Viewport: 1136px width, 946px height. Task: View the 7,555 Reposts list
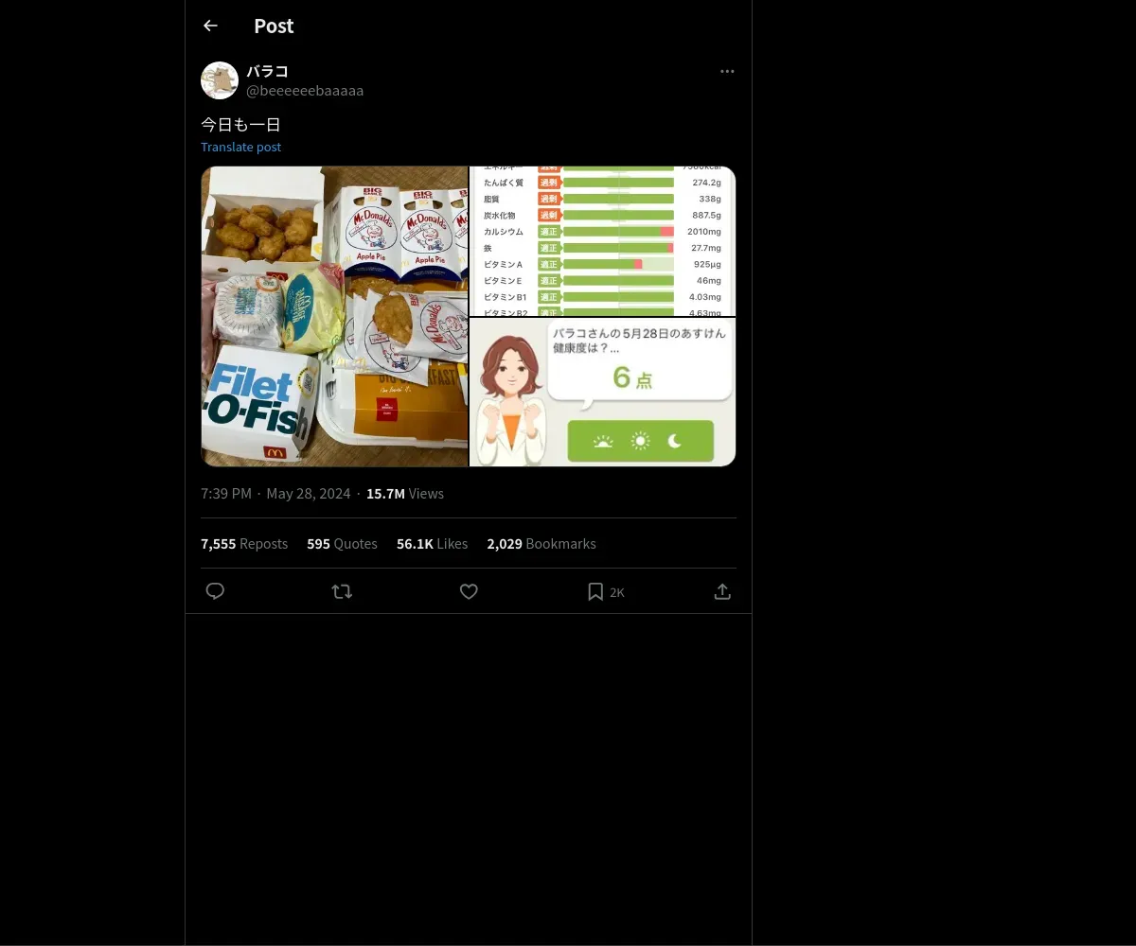[x=244, y=544]
